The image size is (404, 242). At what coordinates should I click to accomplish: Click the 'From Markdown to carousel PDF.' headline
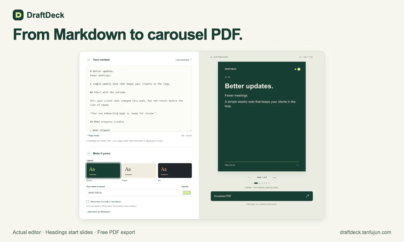coord(128,34)
